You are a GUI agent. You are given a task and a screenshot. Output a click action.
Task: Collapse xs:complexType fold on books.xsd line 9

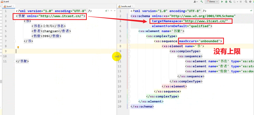pyautogui.click(x=129, y=51)
